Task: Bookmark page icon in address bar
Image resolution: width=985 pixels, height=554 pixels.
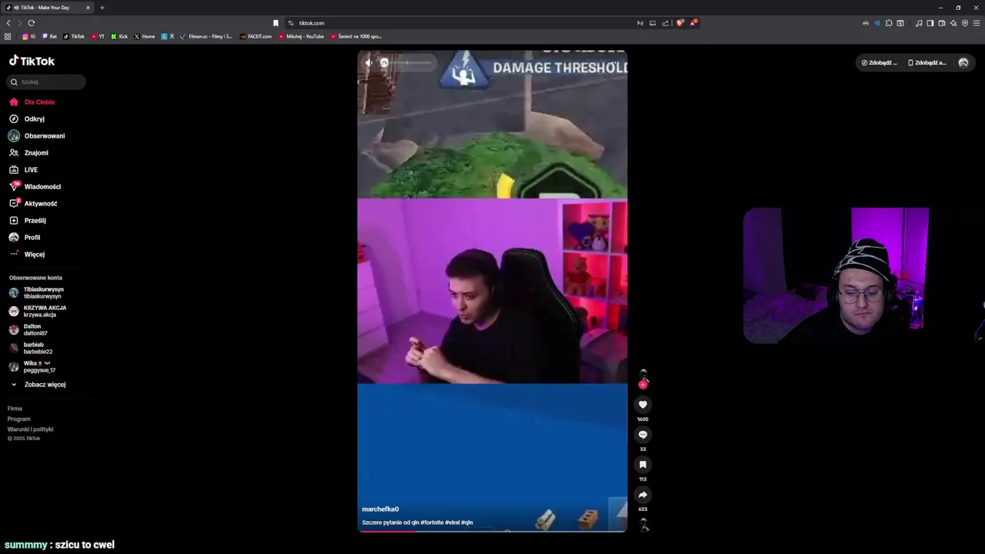Action: [x=275, y=23]
